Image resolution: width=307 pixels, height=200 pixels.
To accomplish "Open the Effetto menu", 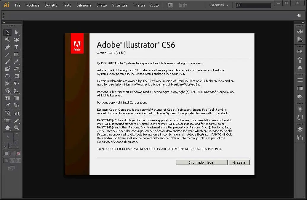I will point(102,5).
